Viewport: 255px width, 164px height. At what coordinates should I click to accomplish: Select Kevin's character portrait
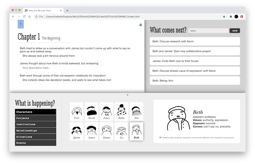(91, 112)
